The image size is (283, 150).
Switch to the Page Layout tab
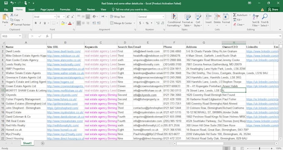pos(47,10)
